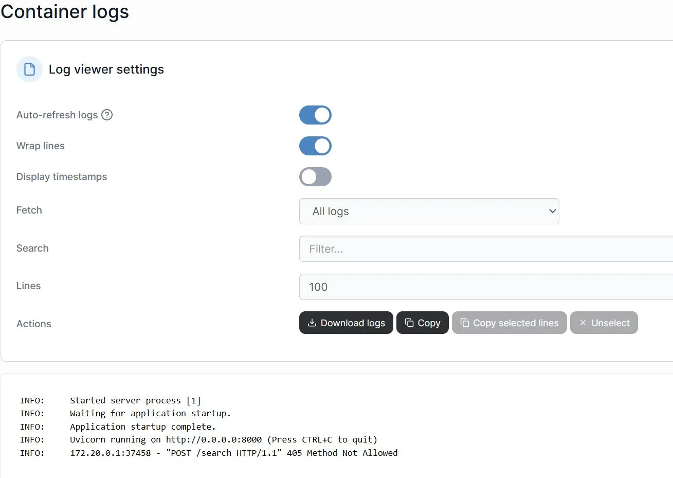
Task: Click the copy icon on Copy selected lines
Action: click(x=464, y=323)
